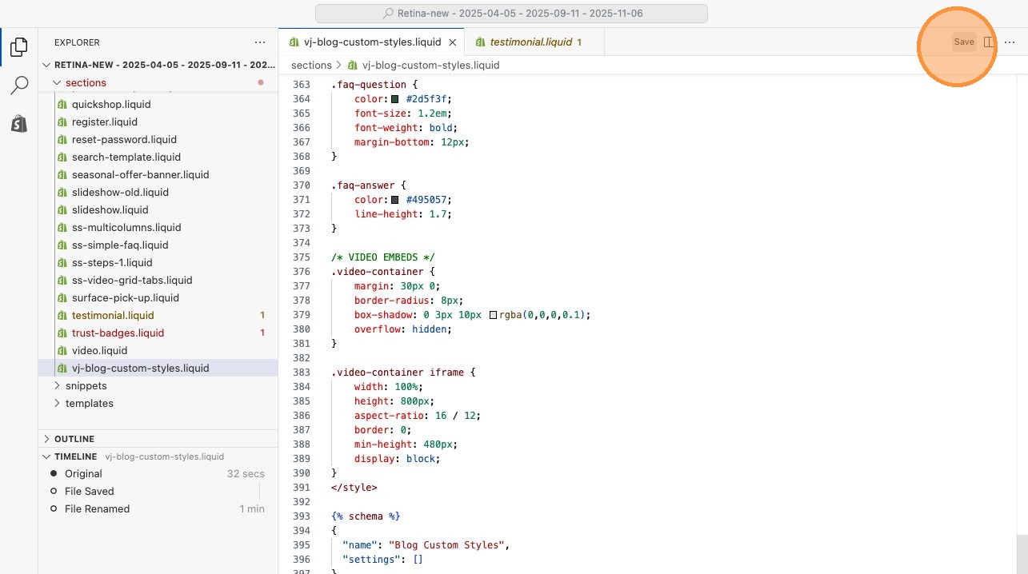
Task: Open the Explorer view in activity bar
Action: (18, 47)
